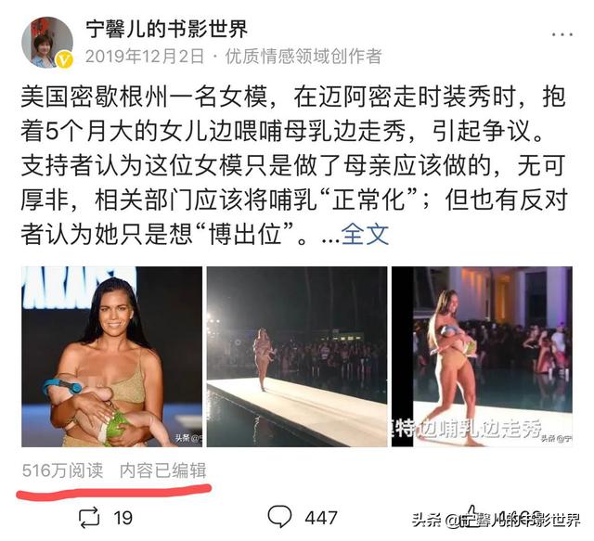Click the repost arrows icon
The width and height of the screenshot is (594, 541).
point(89,518)
